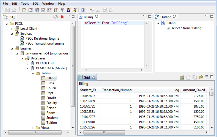Close the Outline view tab
Image resolution: width=217 pixels, height=137 pixels.
pyautogui.click(x=175, y=17)
